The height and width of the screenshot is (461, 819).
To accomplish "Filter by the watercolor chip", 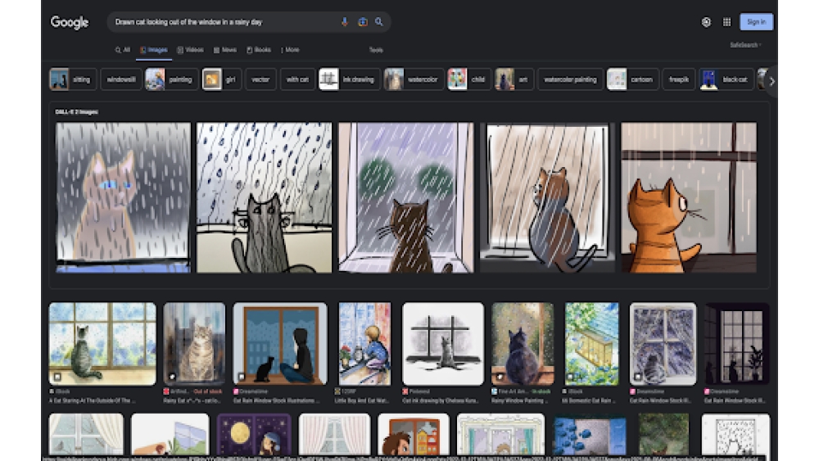I will pos(414,79).
